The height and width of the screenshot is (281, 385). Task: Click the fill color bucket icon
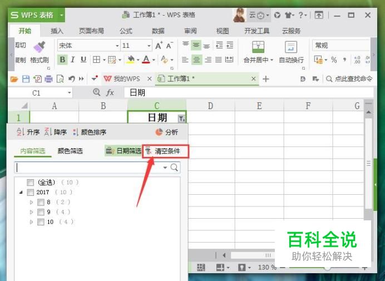[x=131, y=60]
